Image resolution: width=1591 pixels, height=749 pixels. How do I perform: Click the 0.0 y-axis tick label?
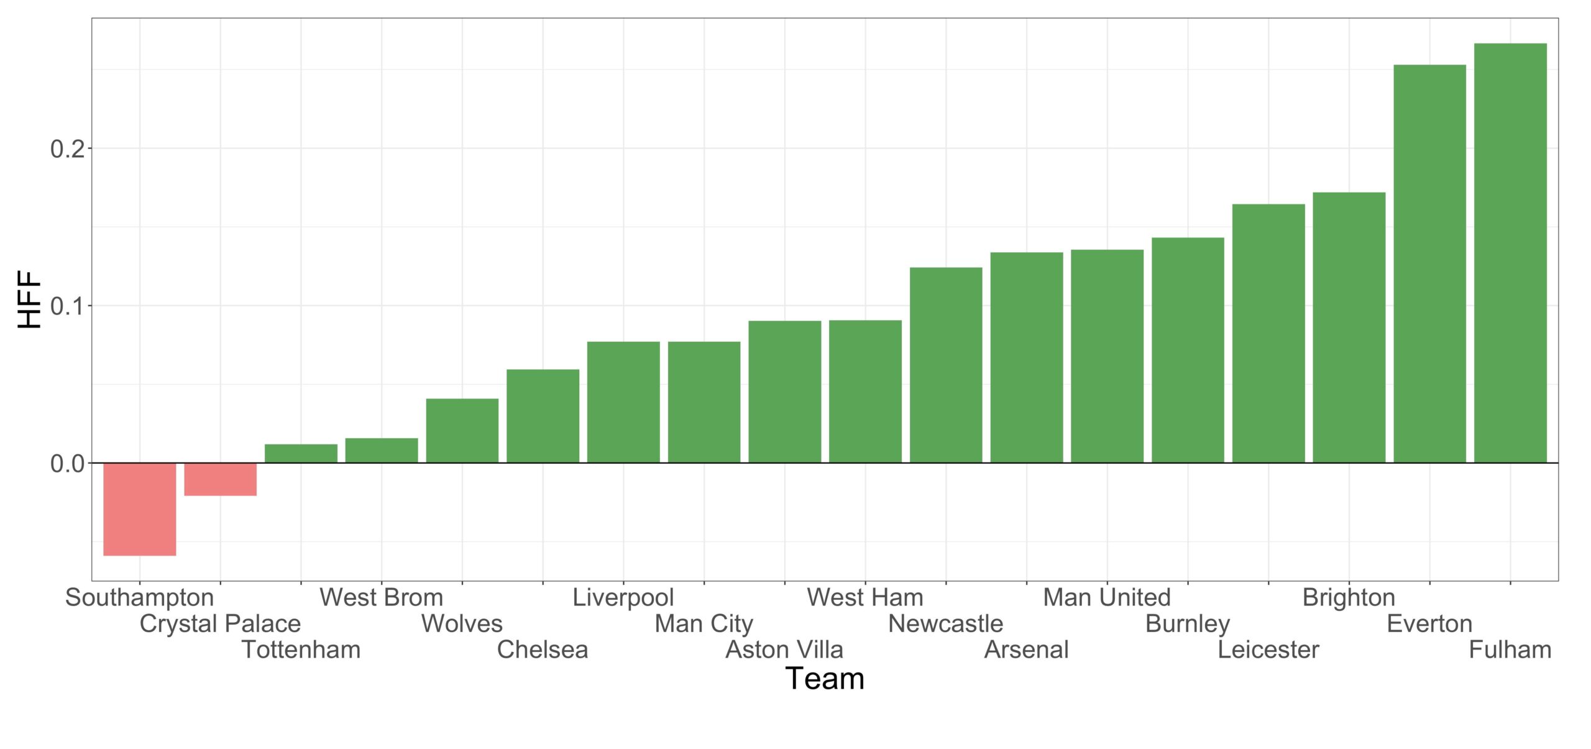[x=67, y=464]
